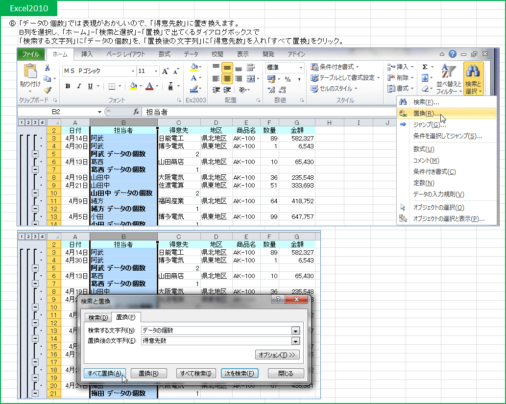This screenshot has height=404, width=506.
Task: Click the Paste (貼り付け) clipboard icon
Action: 30,71
